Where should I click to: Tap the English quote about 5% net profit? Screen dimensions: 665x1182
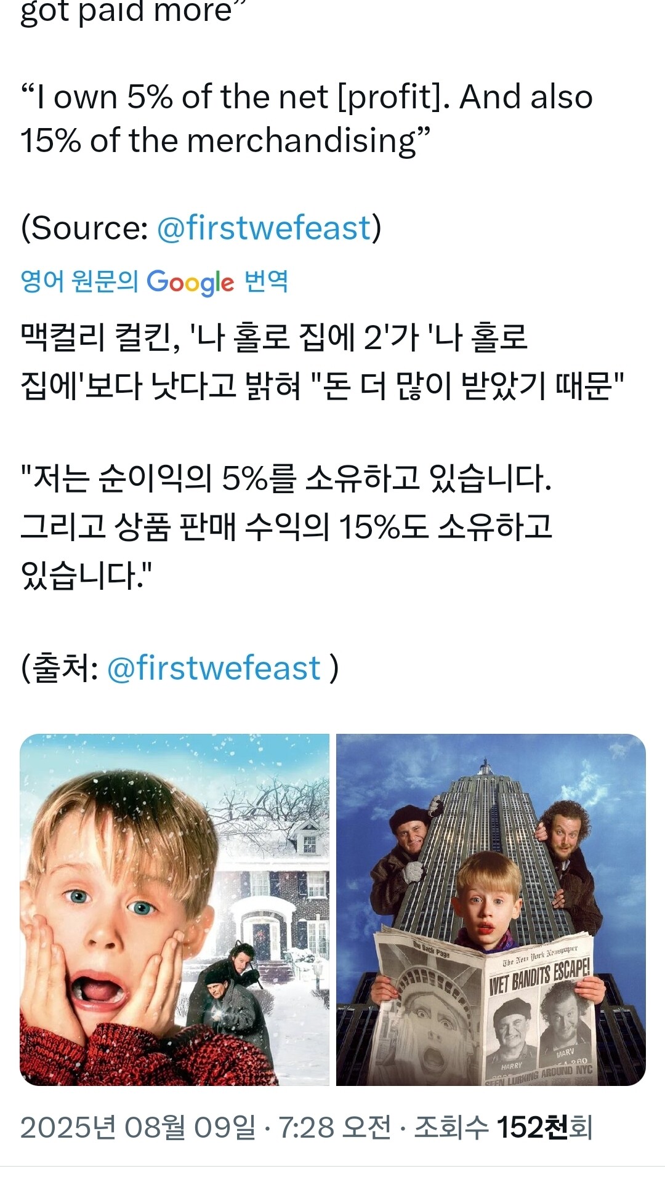(307, 119)
